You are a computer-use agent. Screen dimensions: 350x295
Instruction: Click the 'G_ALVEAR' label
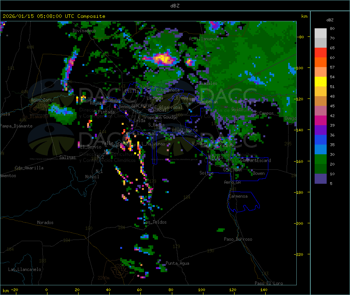[x=233, y=170]
